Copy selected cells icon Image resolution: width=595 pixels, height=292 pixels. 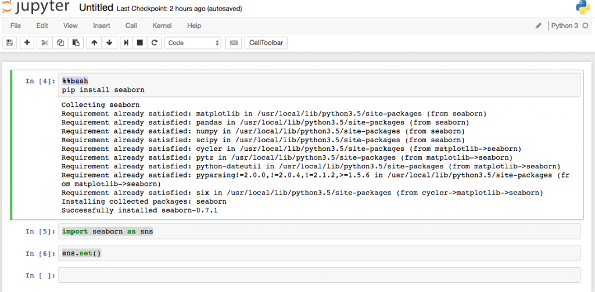[60, 43]
